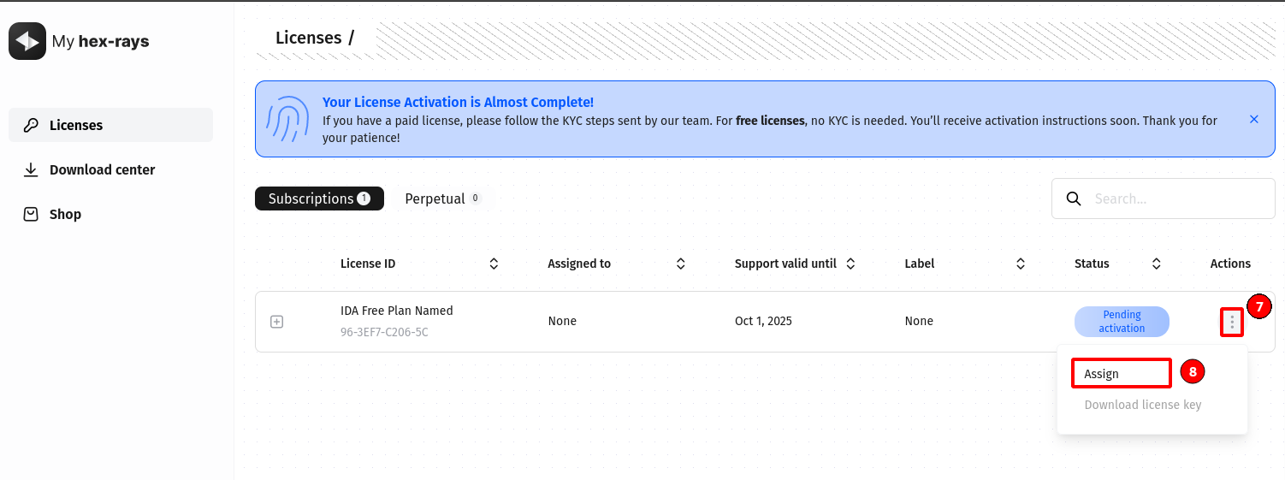The width and height of the screenshot is (1285, 480).
Task: Click into the Search input field
Action: point(1176,199)
